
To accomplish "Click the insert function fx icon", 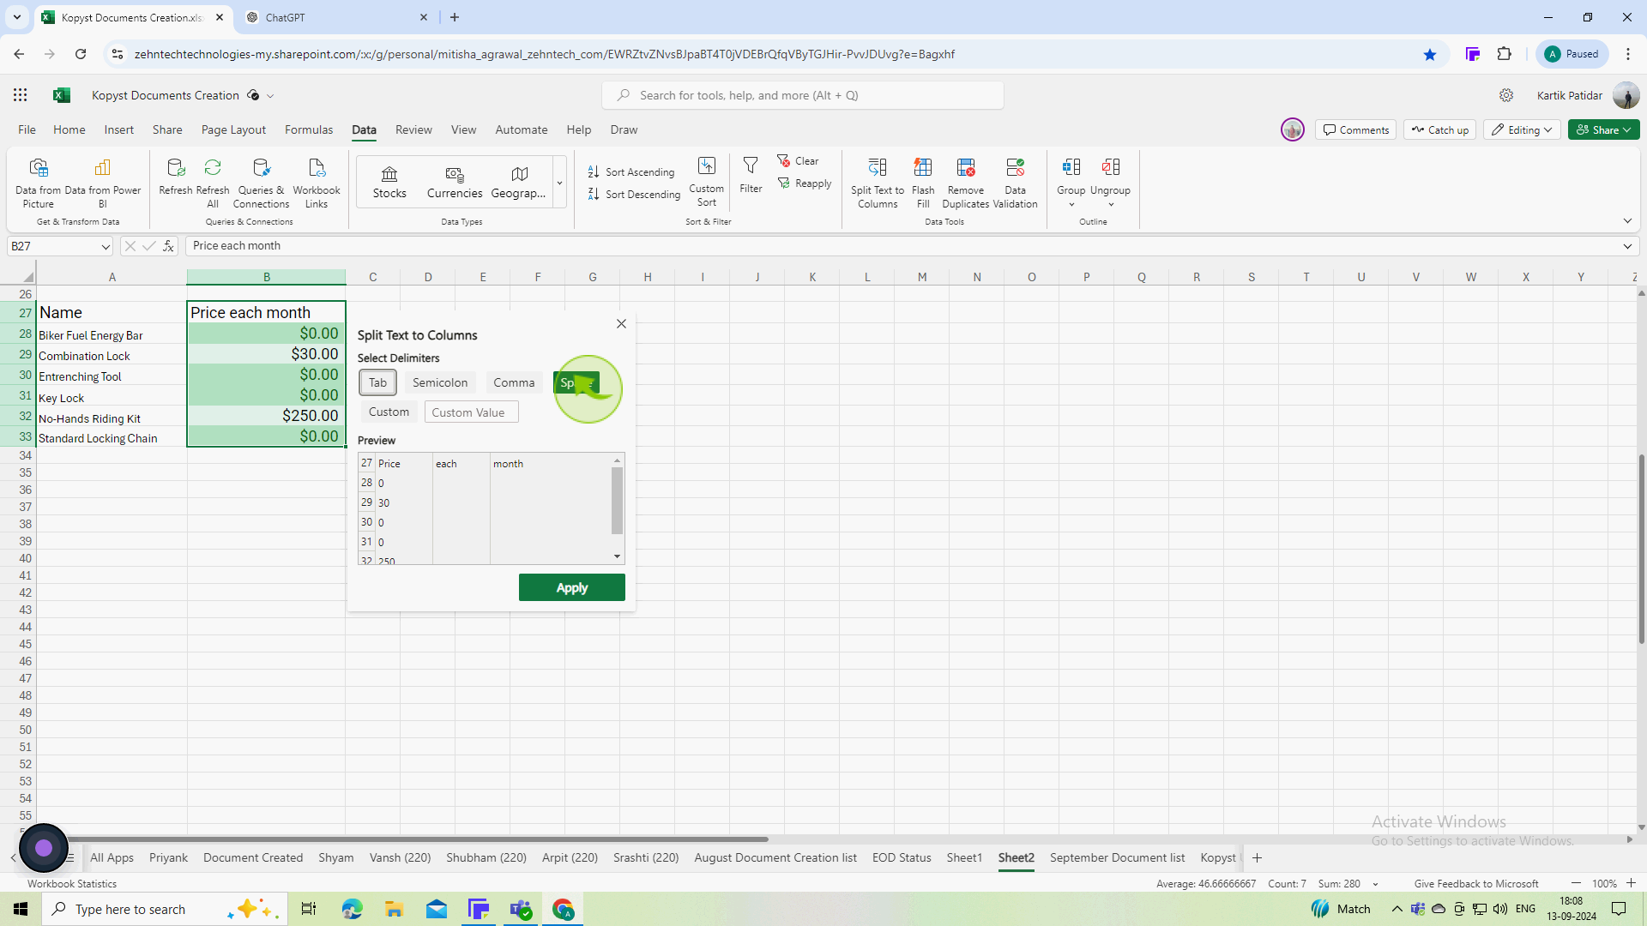I will coord(169,246).
